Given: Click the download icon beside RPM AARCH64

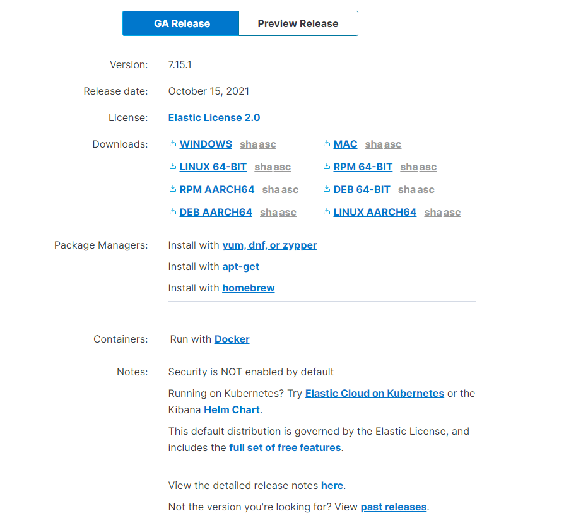Looking at the screenshot, I should tap(172, 189).
